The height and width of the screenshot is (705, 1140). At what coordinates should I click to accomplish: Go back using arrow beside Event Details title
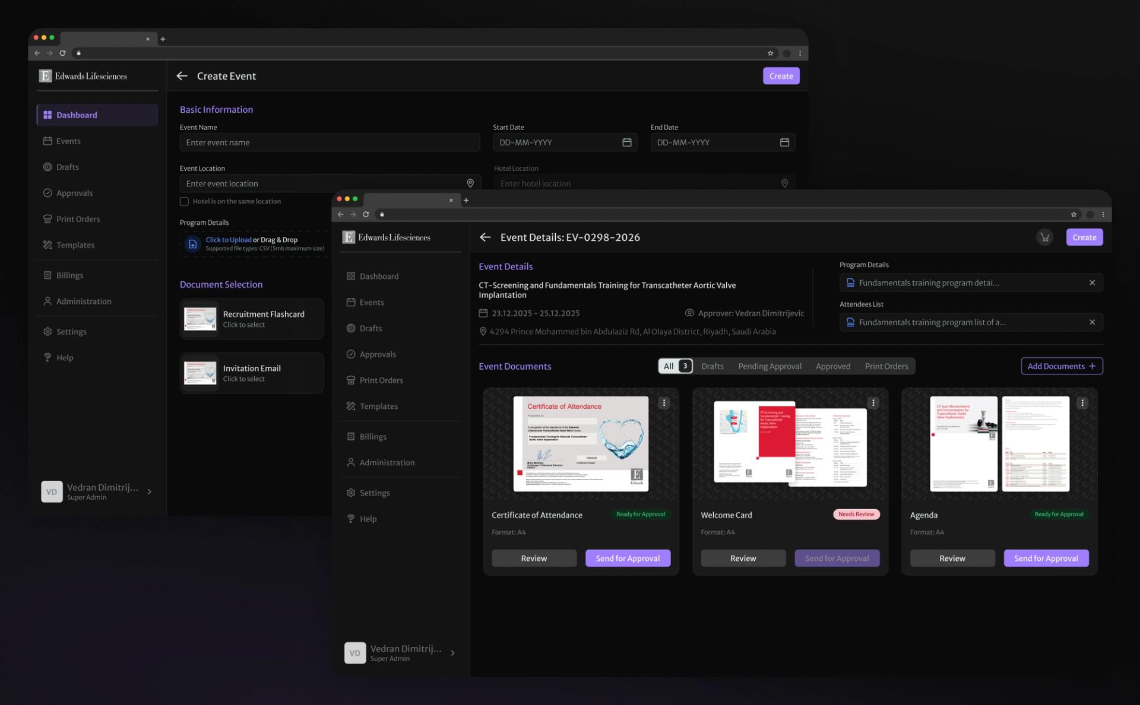tap(485, 237)
